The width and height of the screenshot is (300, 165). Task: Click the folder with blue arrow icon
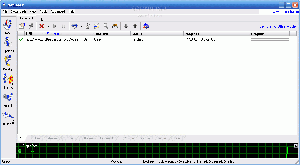(x=97, y=26)
